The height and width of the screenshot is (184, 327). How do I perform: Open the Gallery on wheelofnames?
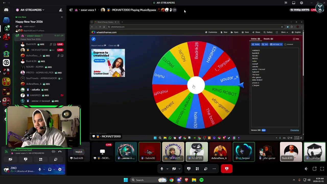coord(268,32)
